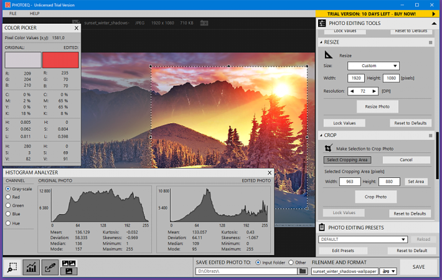Choose Input Folder as save location

258,262
